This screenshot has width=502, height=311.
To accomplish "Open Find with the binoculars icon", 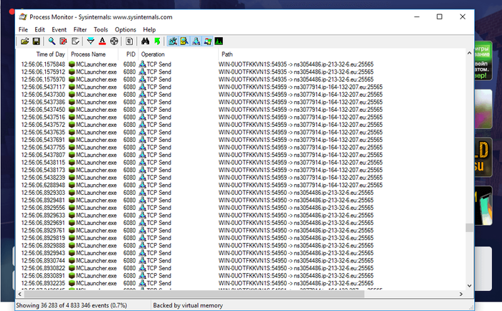I will [x=146, y=42].
